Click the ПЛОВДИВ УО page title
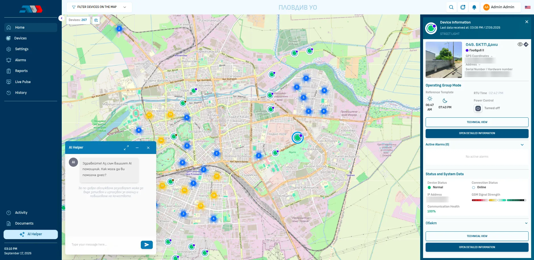The width and height of the screenshot is (534, 260). tap(298, 7)
